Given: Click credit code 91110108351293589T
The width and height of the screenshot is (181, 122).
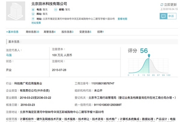Looking at the screenshot, I should pyautogui.click(x=108, y=105).
